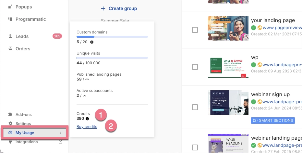Click the Unique visits usage bar
This screenshot has width=302, height=153.
[112, 58]
